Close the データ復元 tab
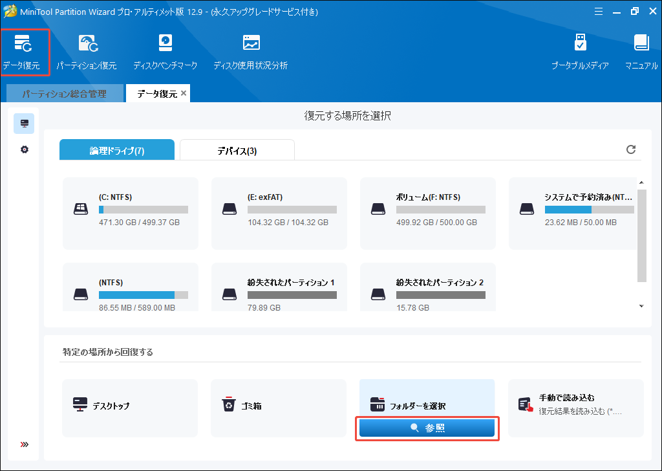 [184, 93]
